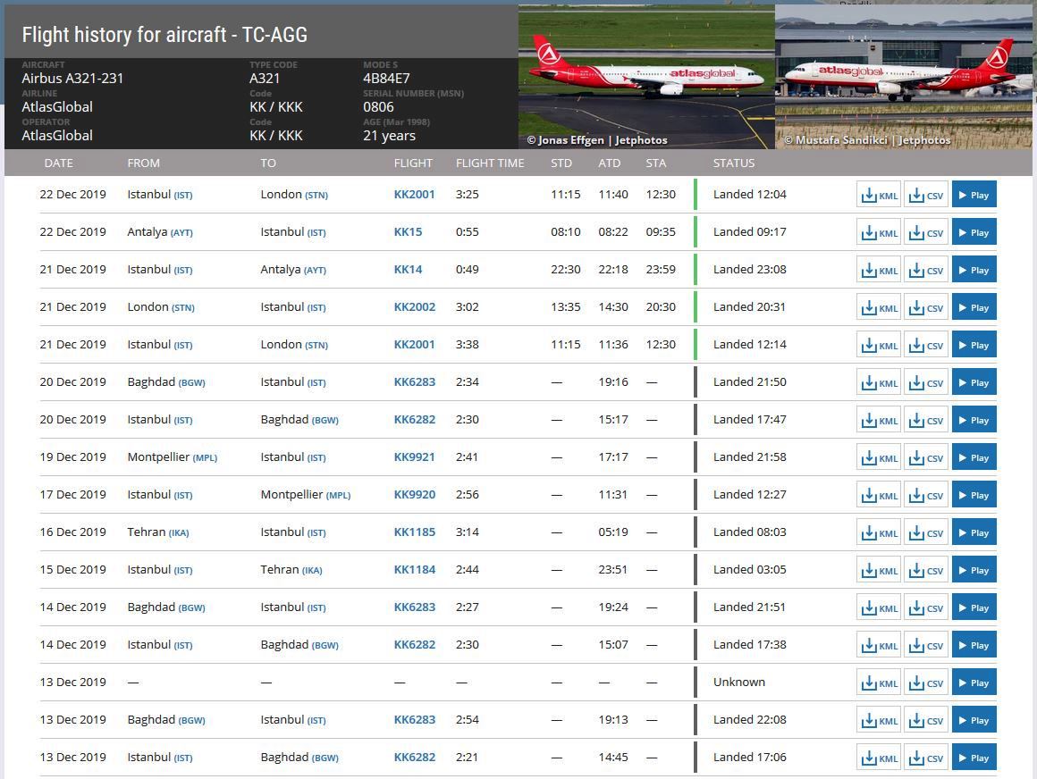
Task: Open AYT airport link in KK15 row
Action: click(x=181, y=233)
